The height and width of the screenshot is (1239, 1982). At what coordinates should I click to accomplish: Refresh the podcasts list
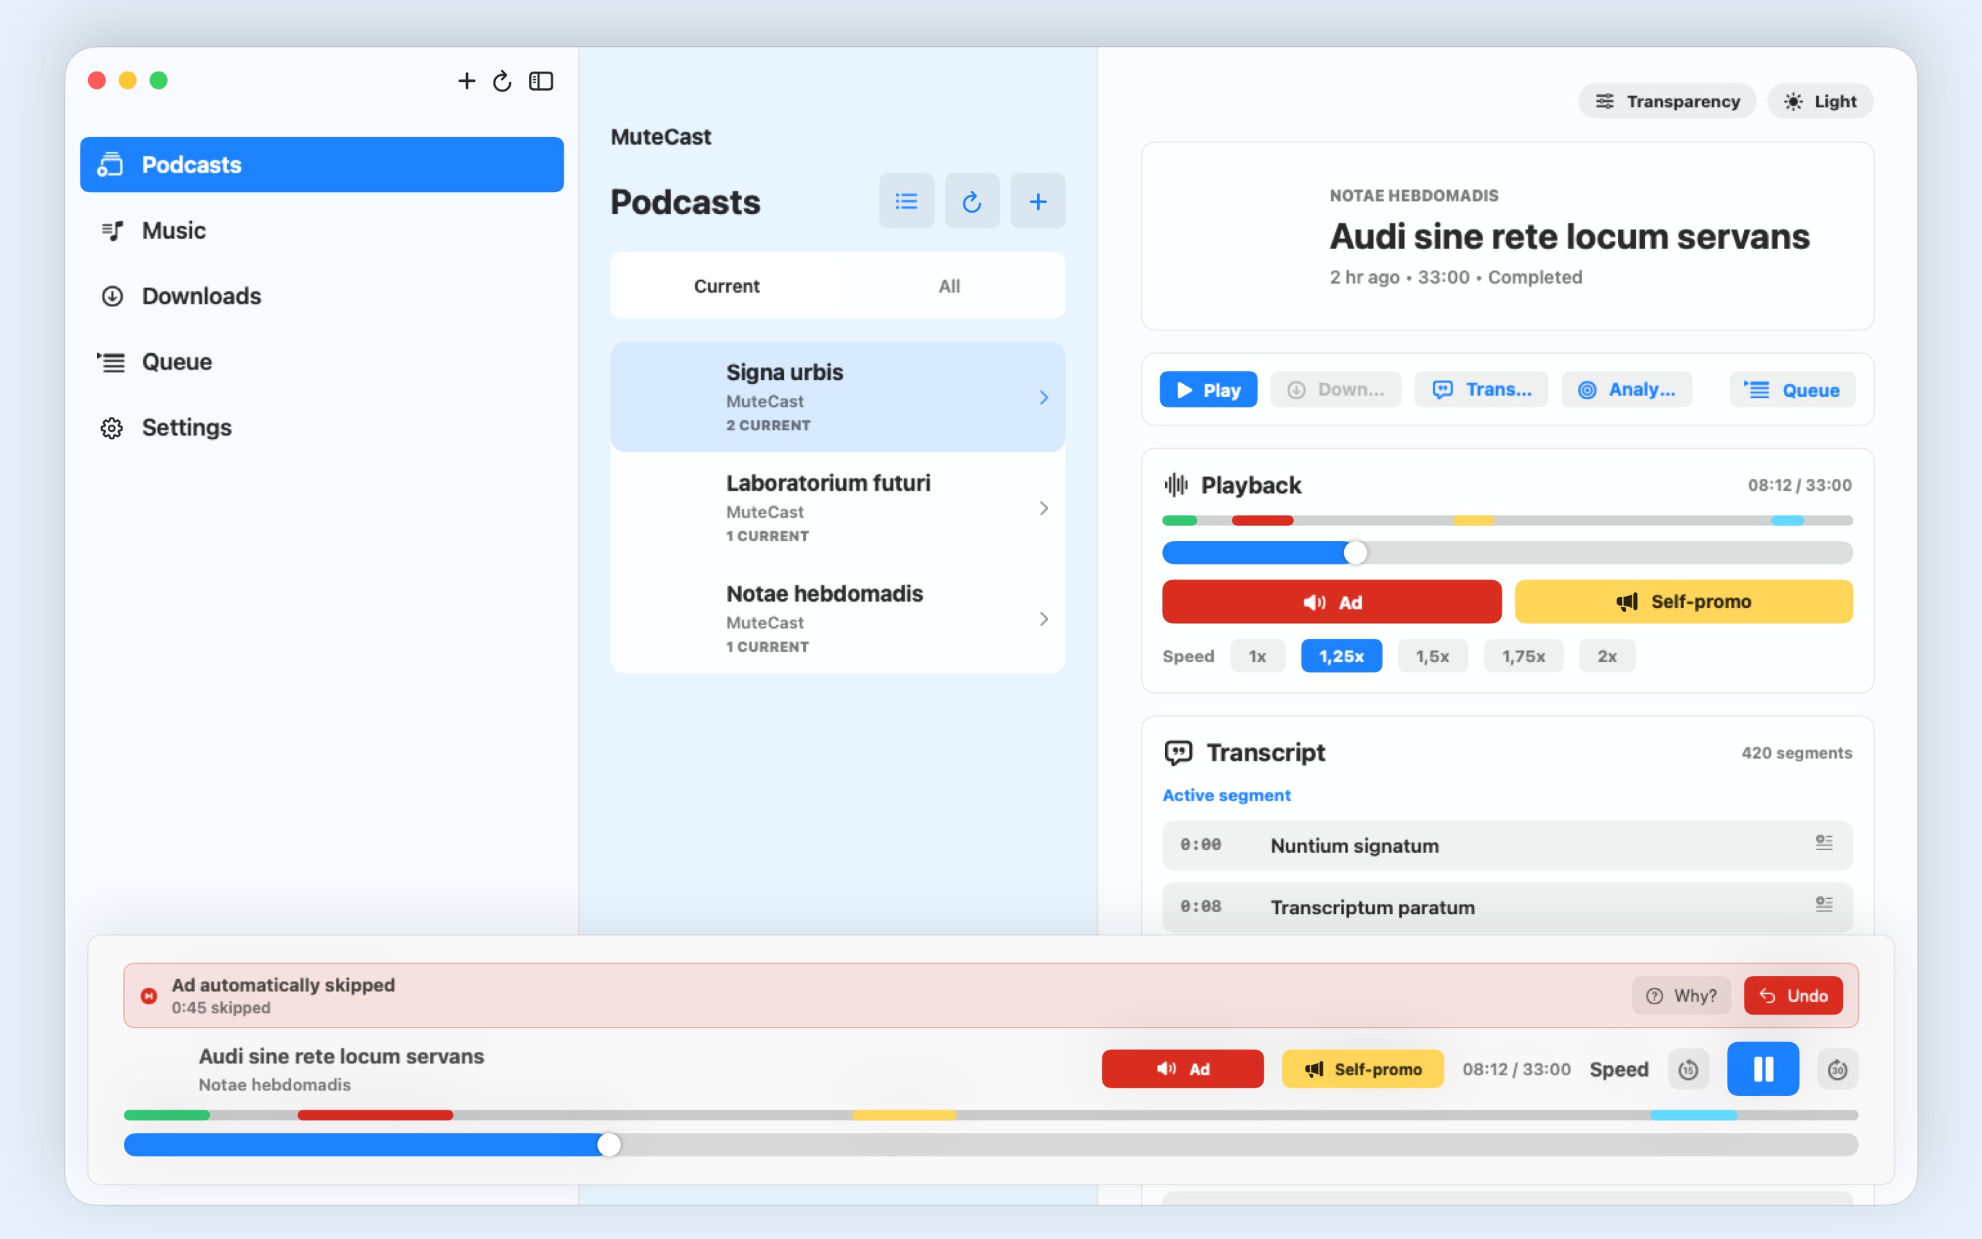point(971,201)
